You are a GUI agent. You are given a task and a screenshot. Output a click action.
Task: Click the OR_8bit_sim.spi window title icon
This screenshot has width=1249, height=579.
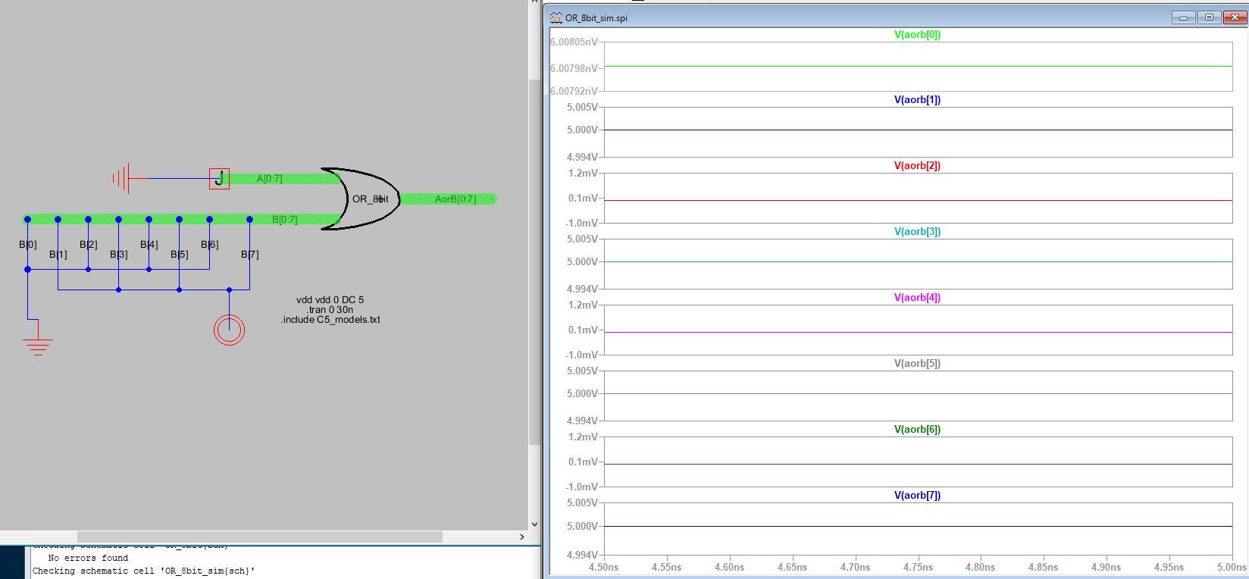click(556, 17)
